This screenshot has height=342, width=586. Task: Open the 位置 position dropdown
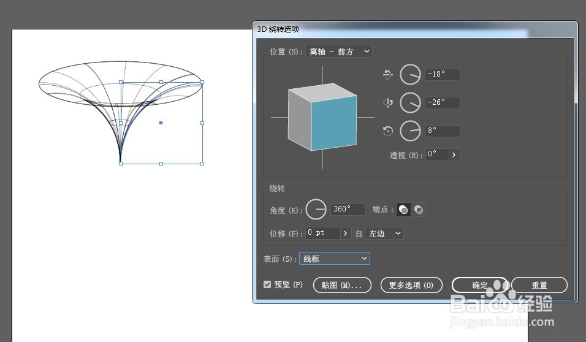tap(339, 51)
